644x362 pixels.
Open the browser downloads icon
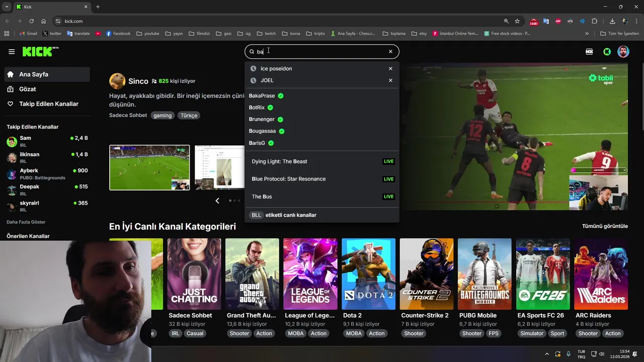coord(612,21)
